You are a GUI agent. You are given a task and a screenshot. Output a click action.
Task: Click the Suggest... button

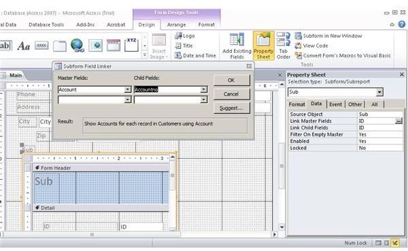(x=232, y=108)
